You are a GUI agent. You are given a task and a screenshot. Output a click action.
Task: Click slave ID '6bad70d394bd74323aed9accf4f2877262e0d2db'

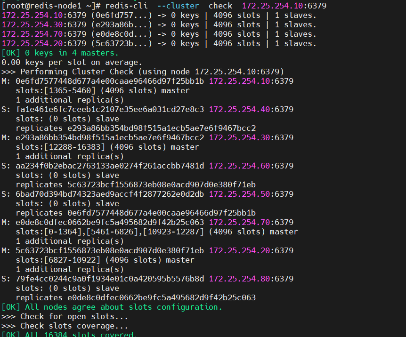(x=110, y=194)
